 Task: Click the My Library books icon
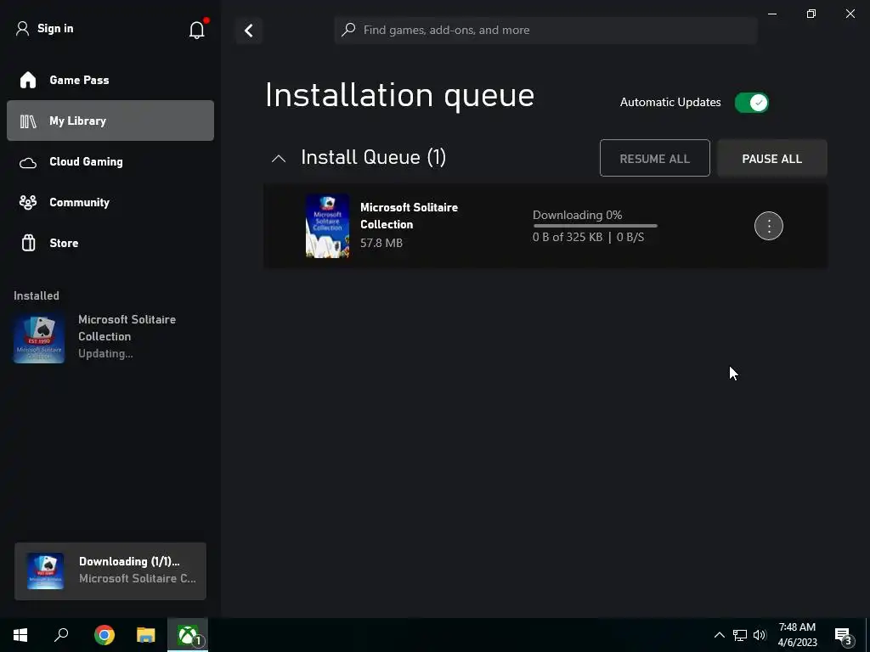pyautogui.click(x=28, y=121)
